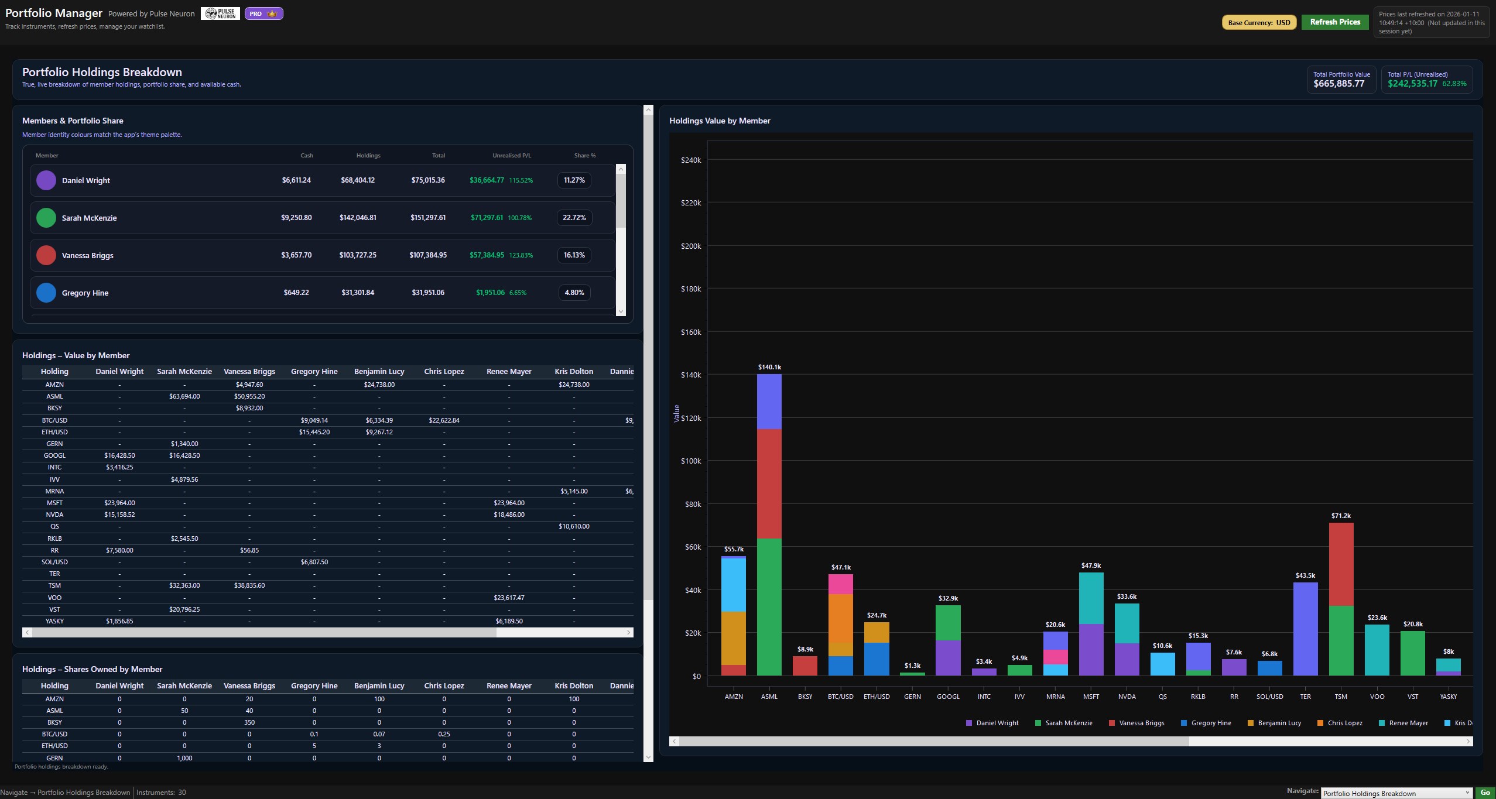The height and width of the screenshot is (799, 1496).
Task: Toggle Benjamin Lucy in the chart legend
Action: tap(1275, 722)
